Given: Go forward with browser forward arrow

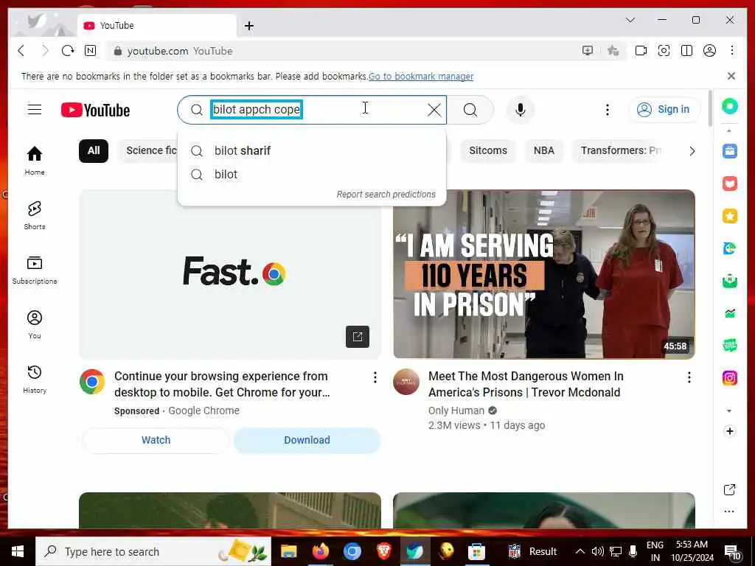Looking at the screenshot, I should [45, 51].
